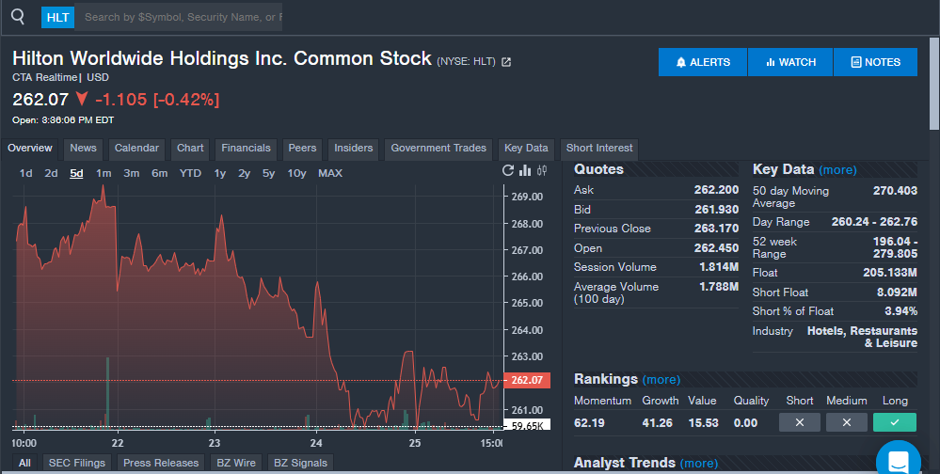This screenshot has width=940, height=474.
Task: Switch to the Financials tab
Action: click(x=246, y=148)
